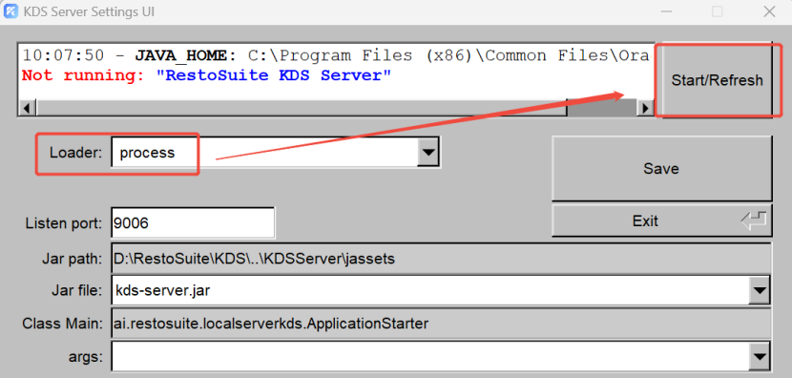Click the return arrow icon on Exit button
The height and width of the screenshot is (378, 792).
(x=754, y=220)
